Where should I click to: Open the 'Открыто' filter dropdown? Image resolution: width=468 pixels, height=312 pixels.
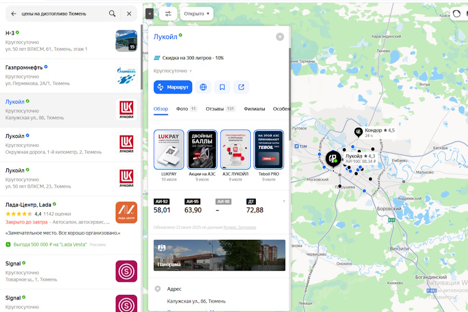[197, 14]
